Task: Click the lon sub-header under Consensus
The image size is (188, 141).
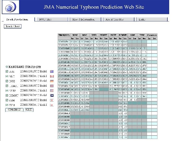Action: pos(154,38)
